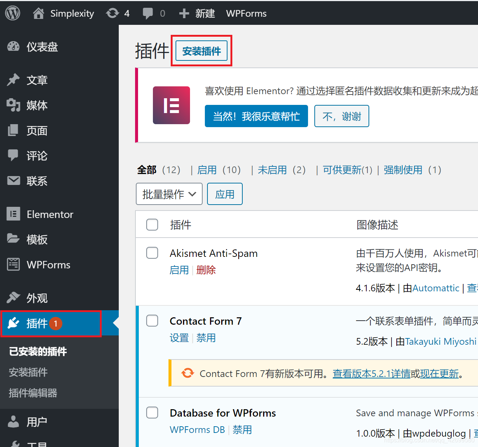Screen dimensions: 478x447
Task: Click the 现在更新 link
Action: pos(439,374)
